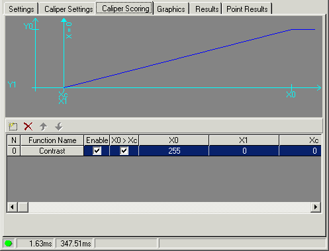Click the right scroll arrow of table
This screenshot has width=329, height=251.
[x=316, y=207]
